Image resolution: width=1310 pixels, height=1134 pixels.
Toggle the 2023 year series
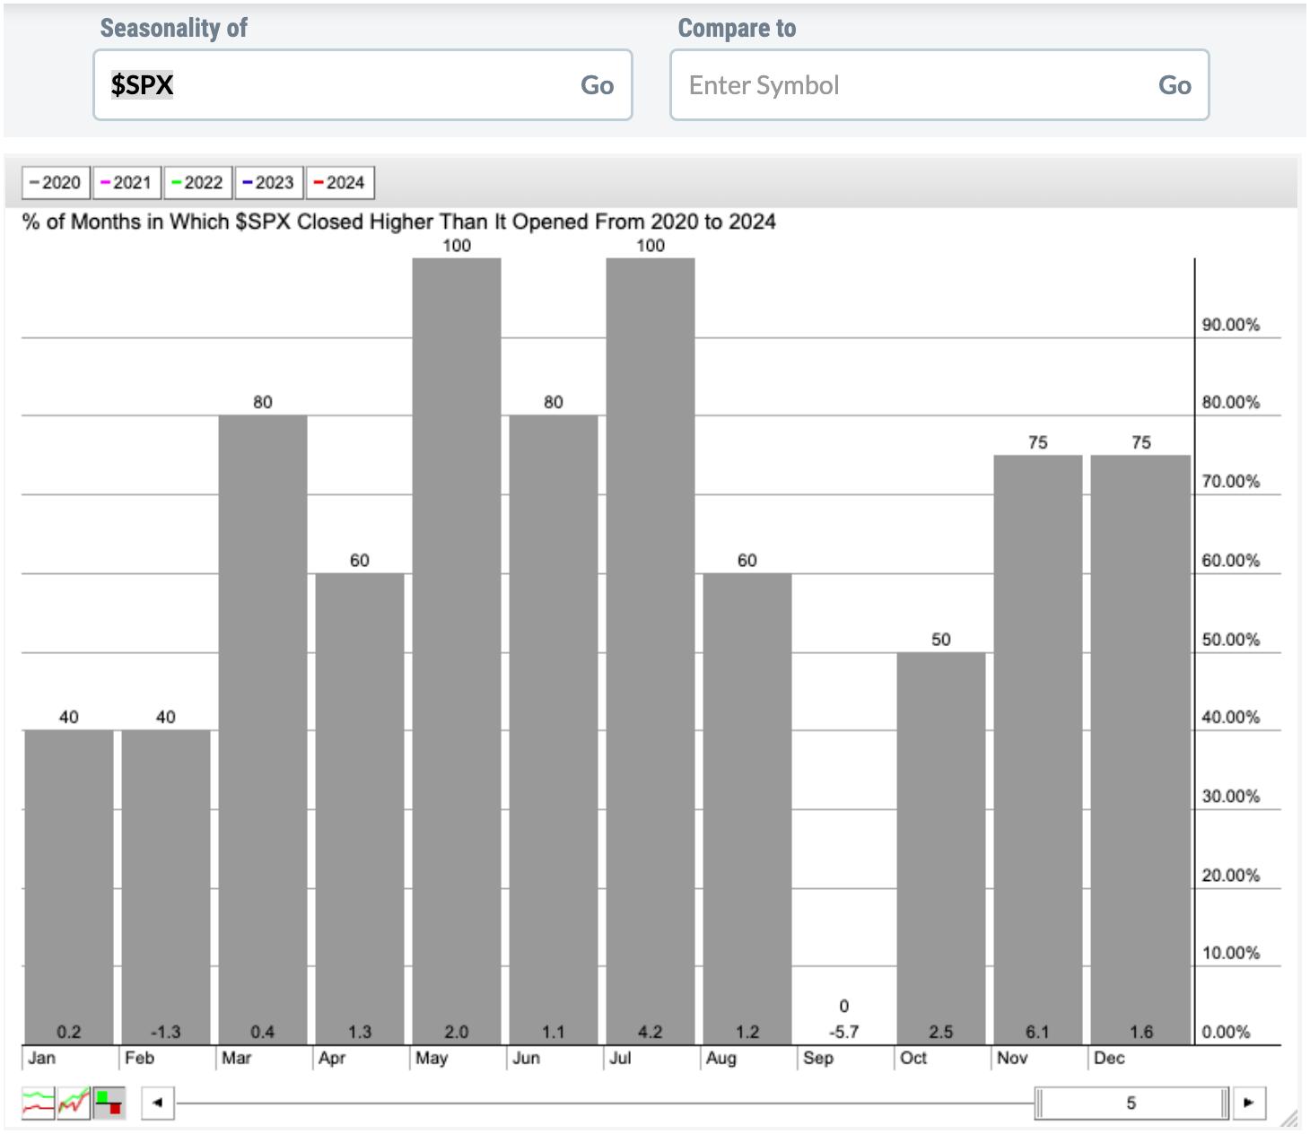(x=268, y=183)
